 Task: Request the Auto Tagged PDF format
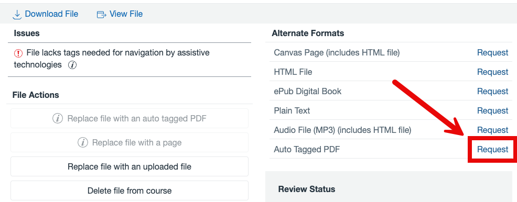pyautogui.click(x=492, y=149)
